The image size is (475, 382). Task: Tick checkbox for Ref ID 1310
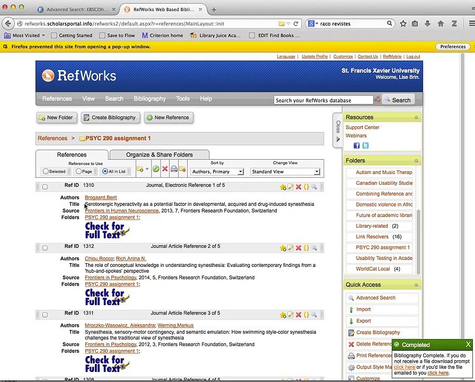coord(45,187)
